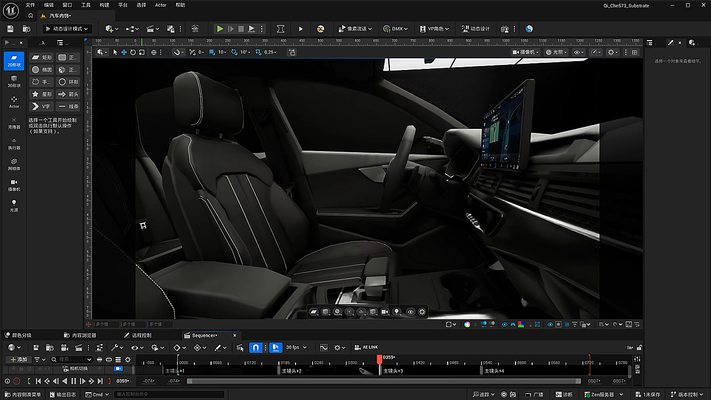Select the Actor category in the side panel
The height and width of the screenshot is (400, 711).
pos(14,102)
